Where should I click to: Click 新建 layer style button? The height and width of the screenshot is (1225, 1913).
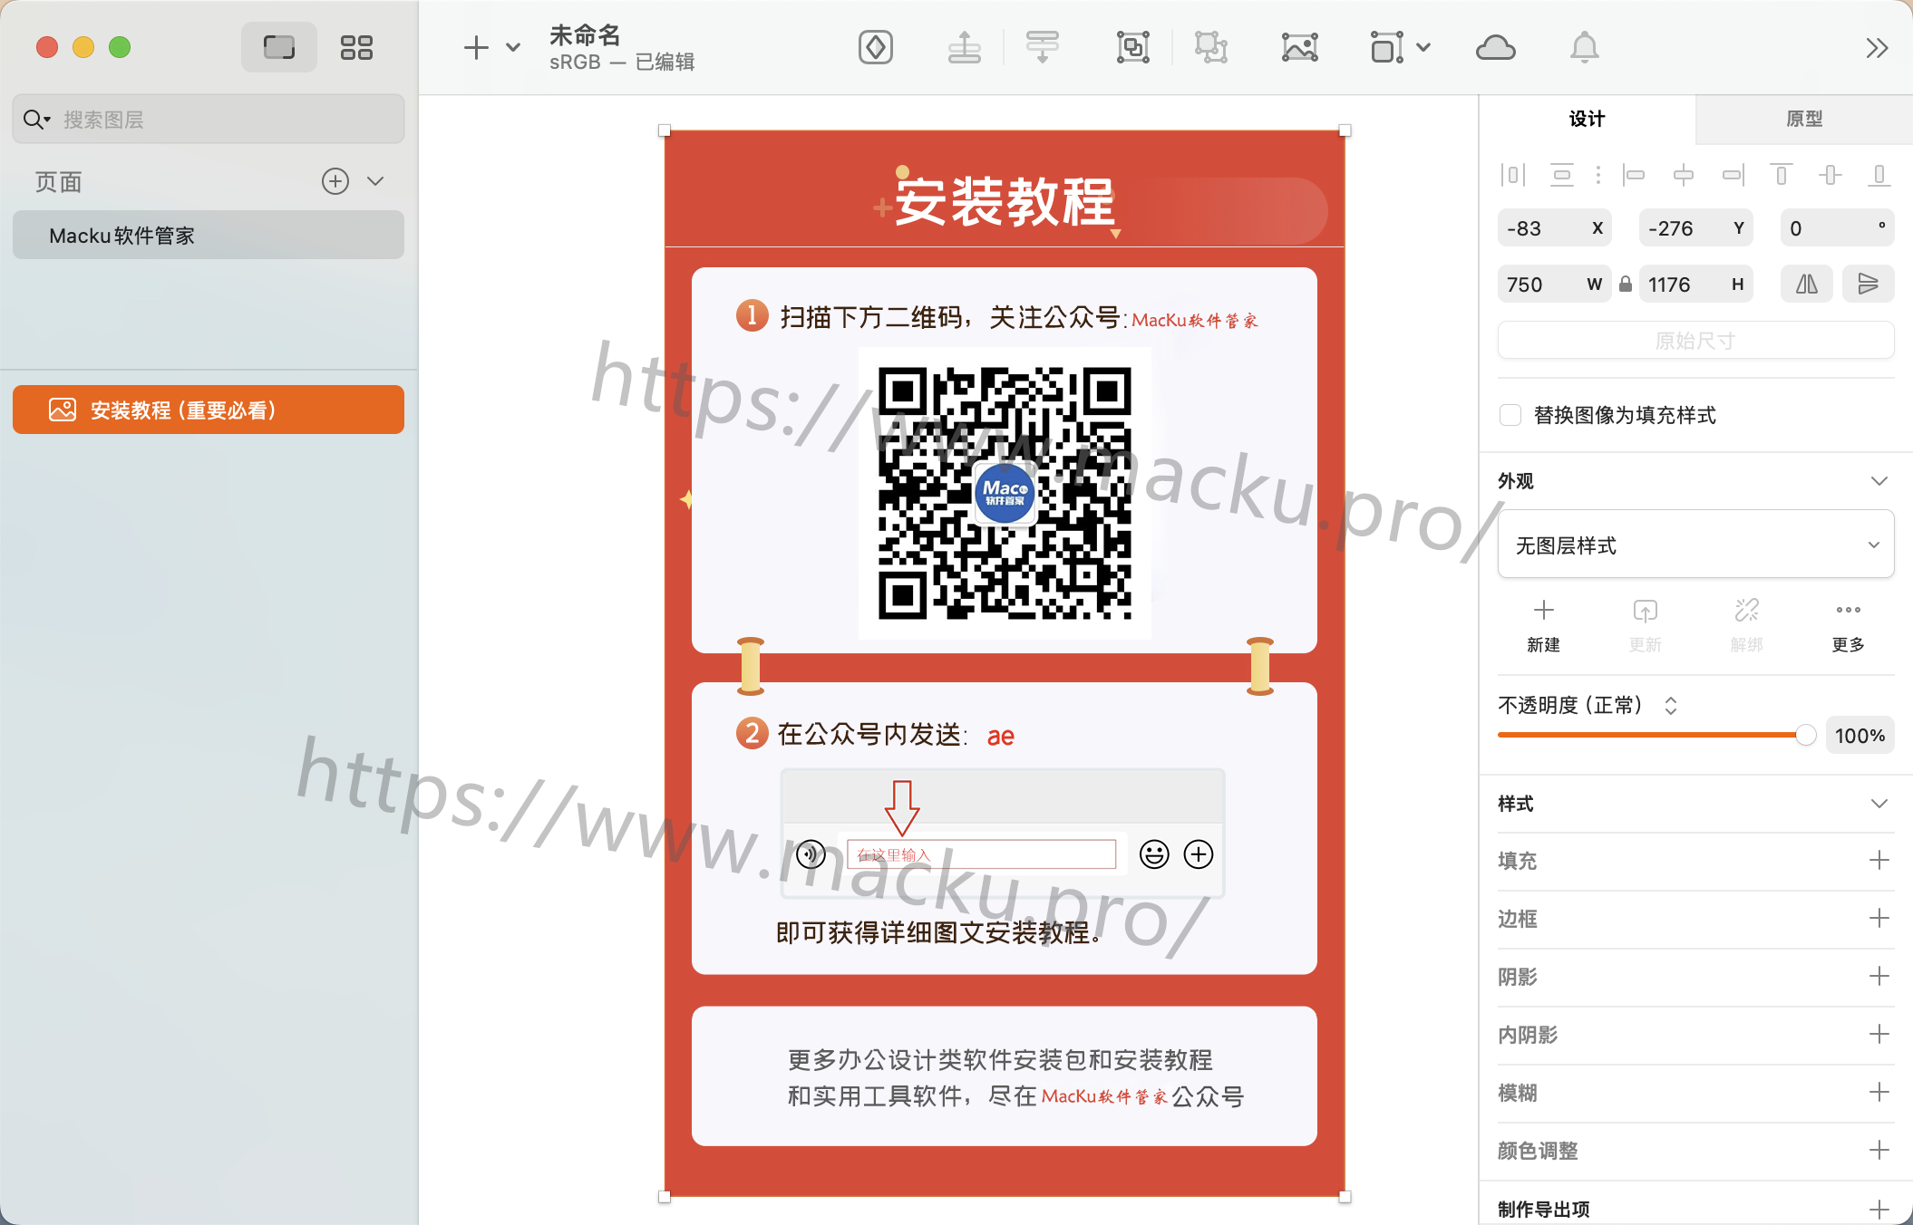click(1543, 625)
